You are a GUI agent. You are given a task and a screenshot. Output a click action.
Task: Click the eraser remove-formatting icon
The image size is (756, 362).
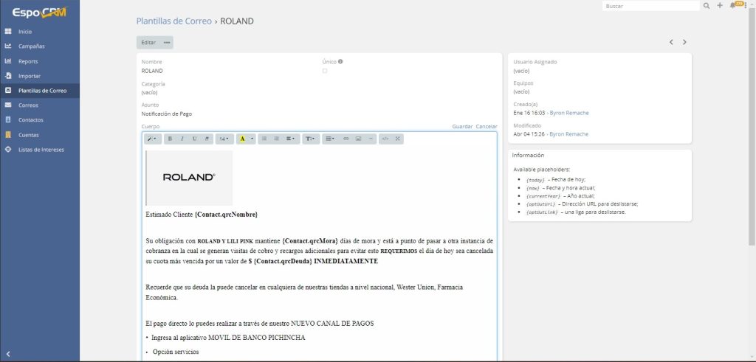point(207,139)
